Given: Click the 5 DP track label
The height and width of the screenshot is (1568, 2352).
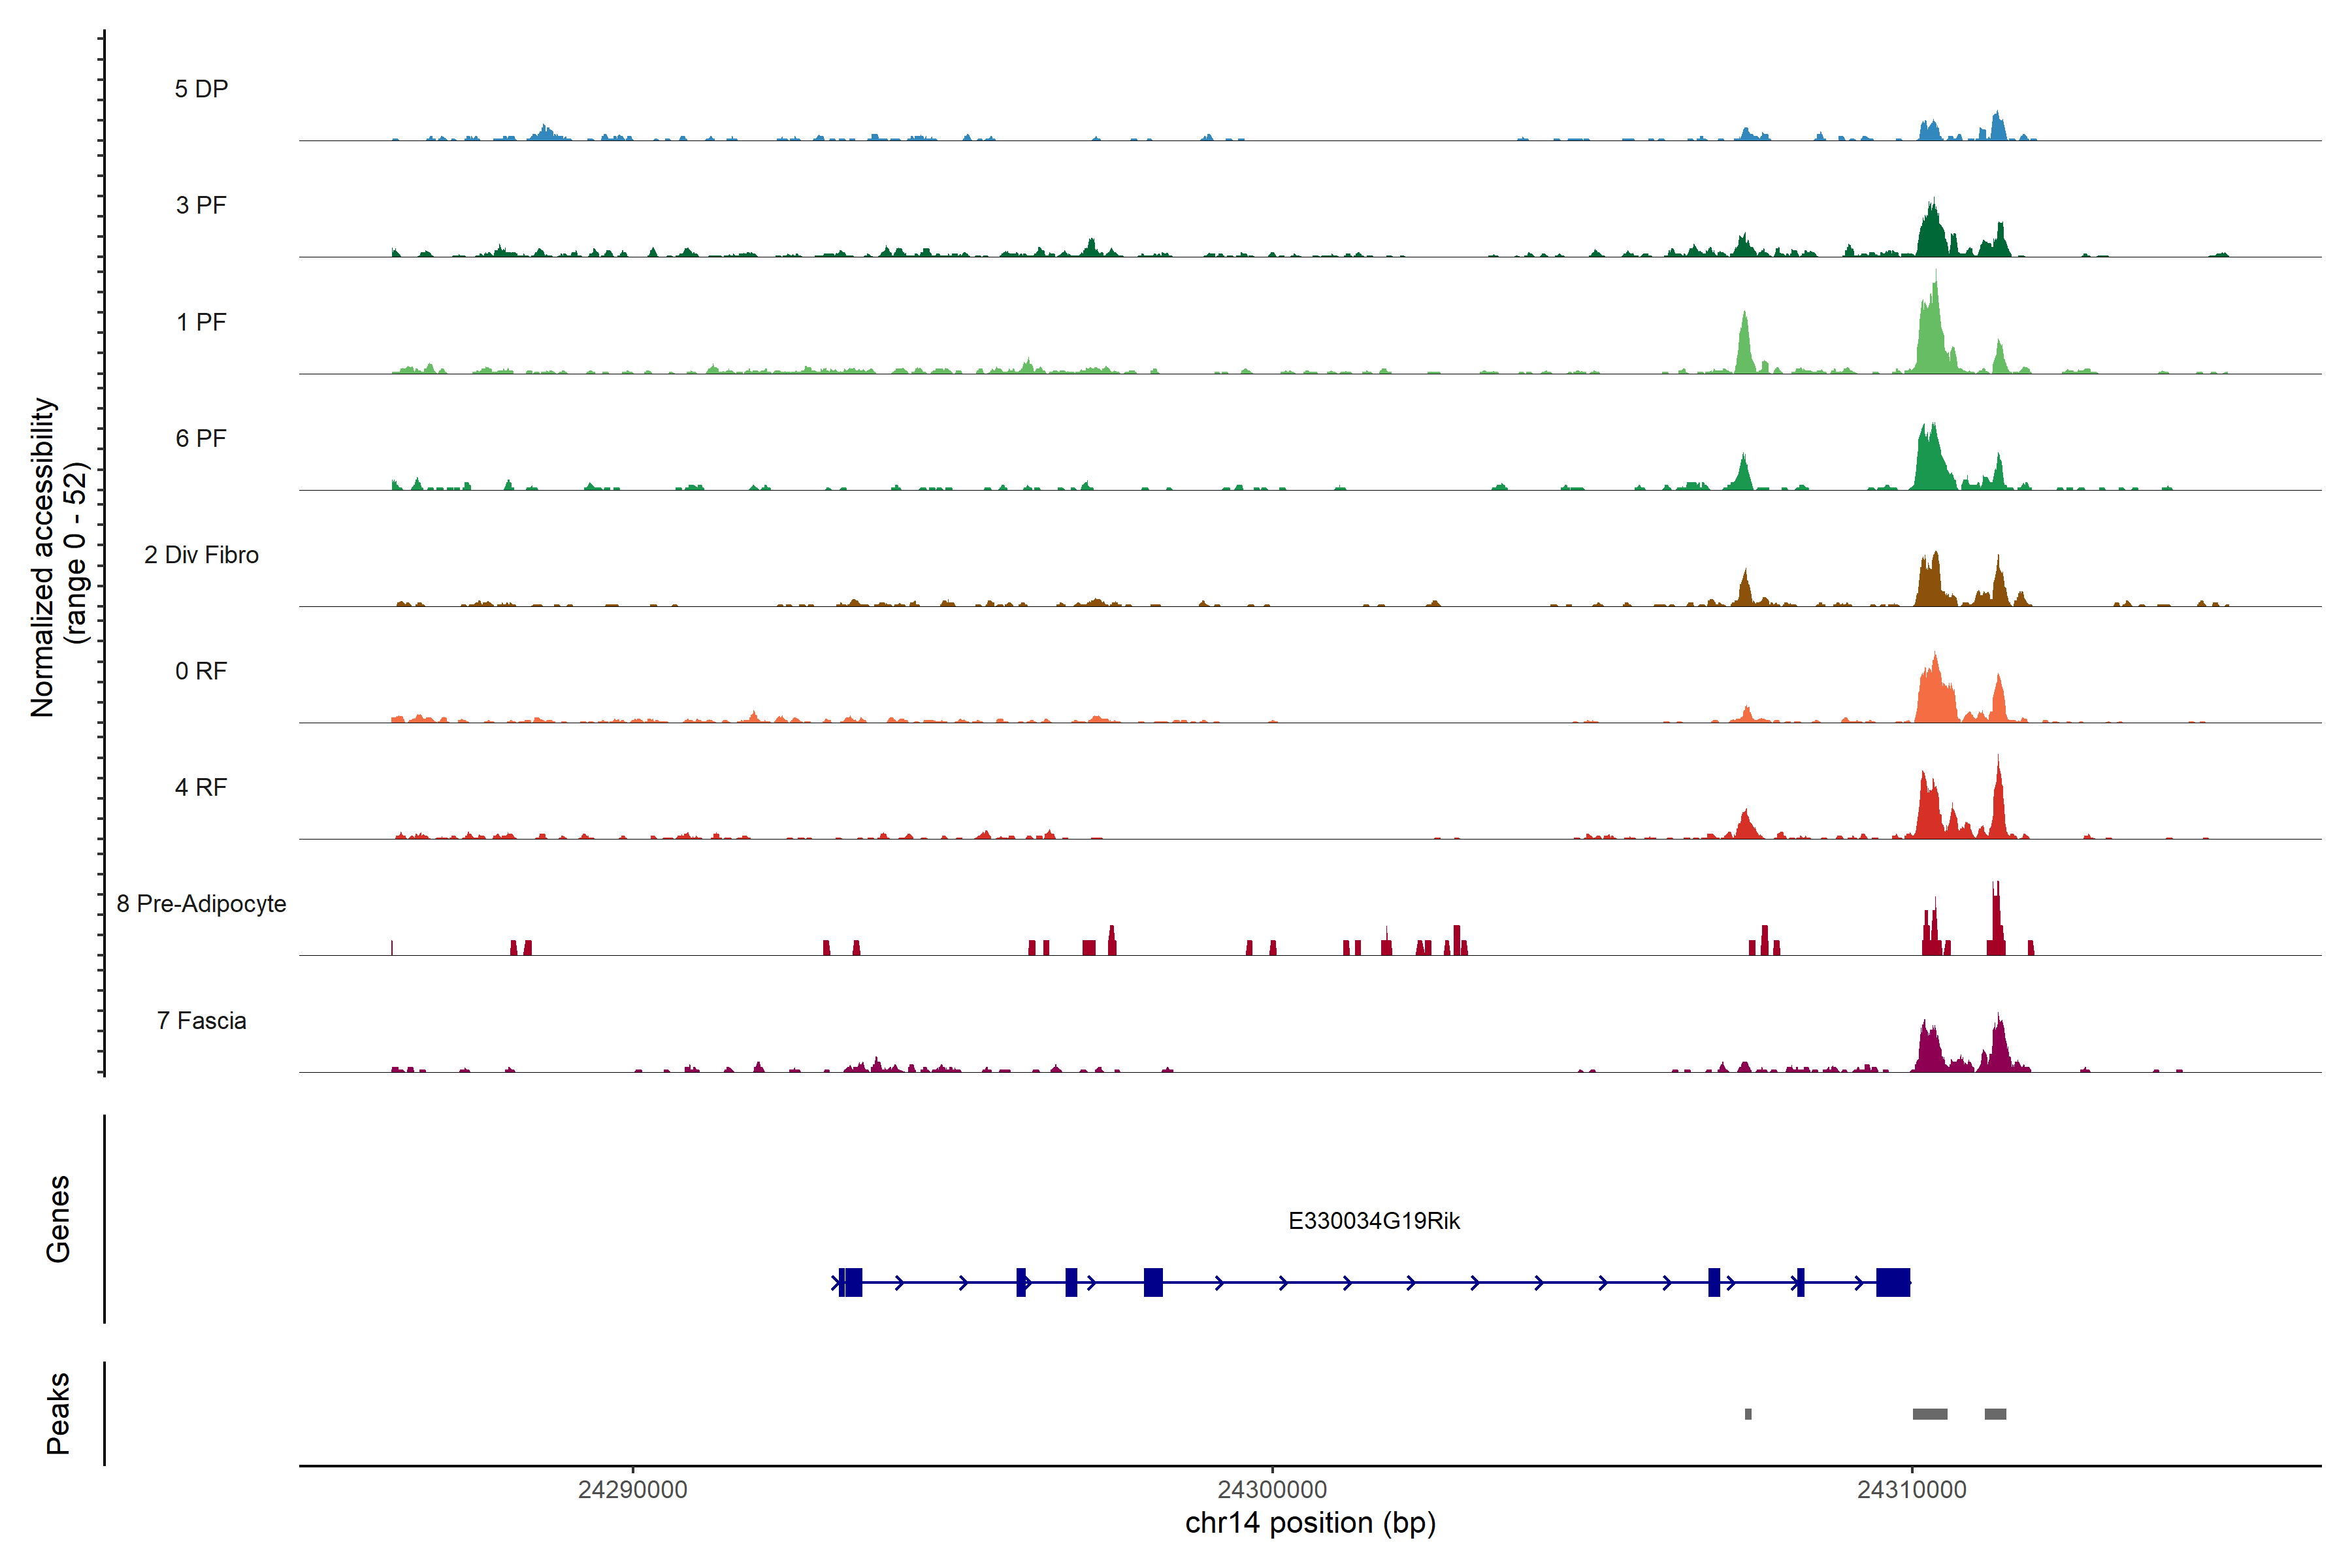Looking at the screenshot, I should pyautogui.click(x=201, y=89).
